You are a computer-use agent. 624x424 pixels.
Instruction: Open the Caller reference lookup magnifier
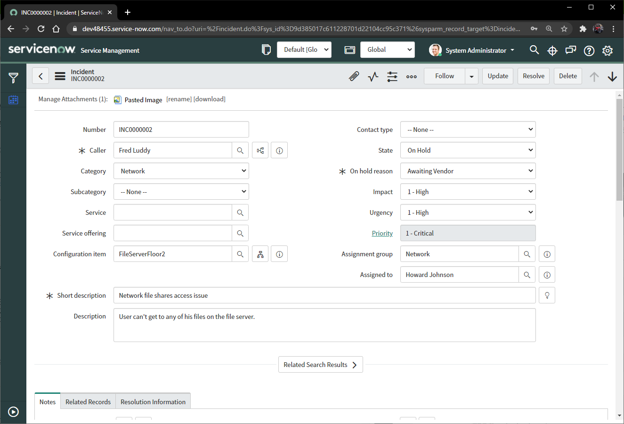tap(240, 150)
